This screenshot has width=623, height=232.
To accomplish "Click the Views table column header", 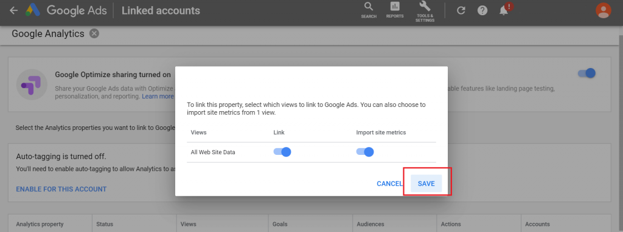I will click(x=189, y=224).
